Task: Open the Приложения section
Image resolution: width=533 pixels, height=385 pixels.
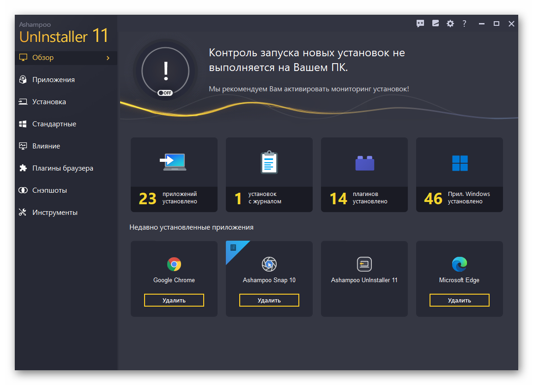Action: click(x=67, y=80)
